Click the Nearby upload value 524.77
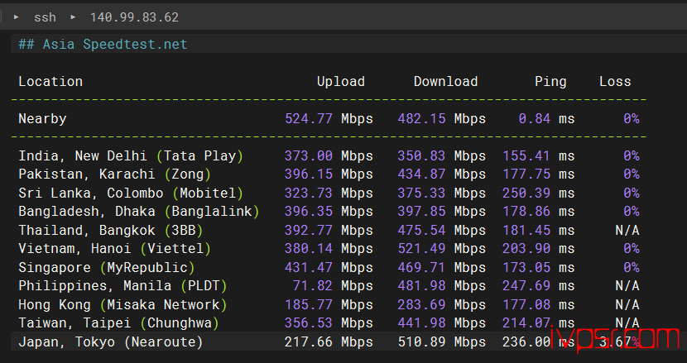This screenshot has width=687, height=363. coord(308,118)
